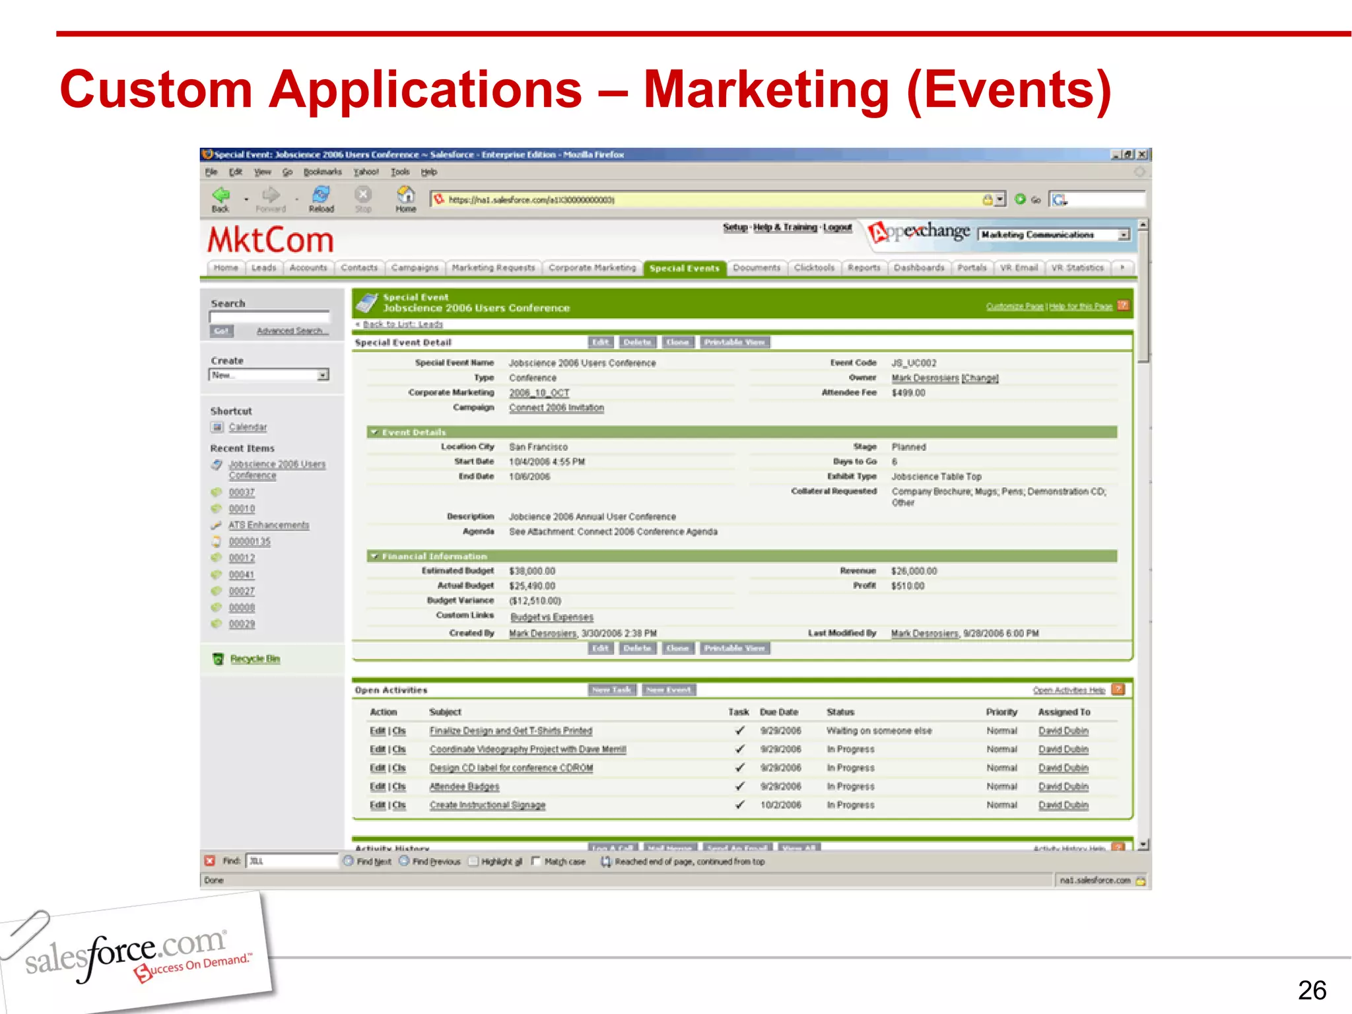The image size is (1352, 1014).
Task: Switch to the Marketing Requests tab
Action: click(x=493, y=267)
